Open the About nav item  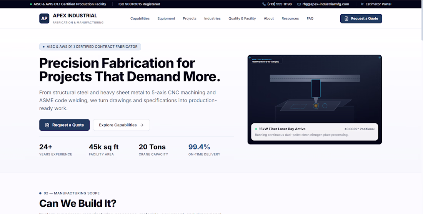(x=269, y=18)
